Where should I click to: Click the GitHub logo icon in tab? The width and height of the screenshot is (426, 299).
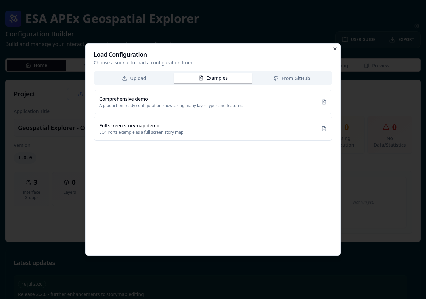coord(276,78)
